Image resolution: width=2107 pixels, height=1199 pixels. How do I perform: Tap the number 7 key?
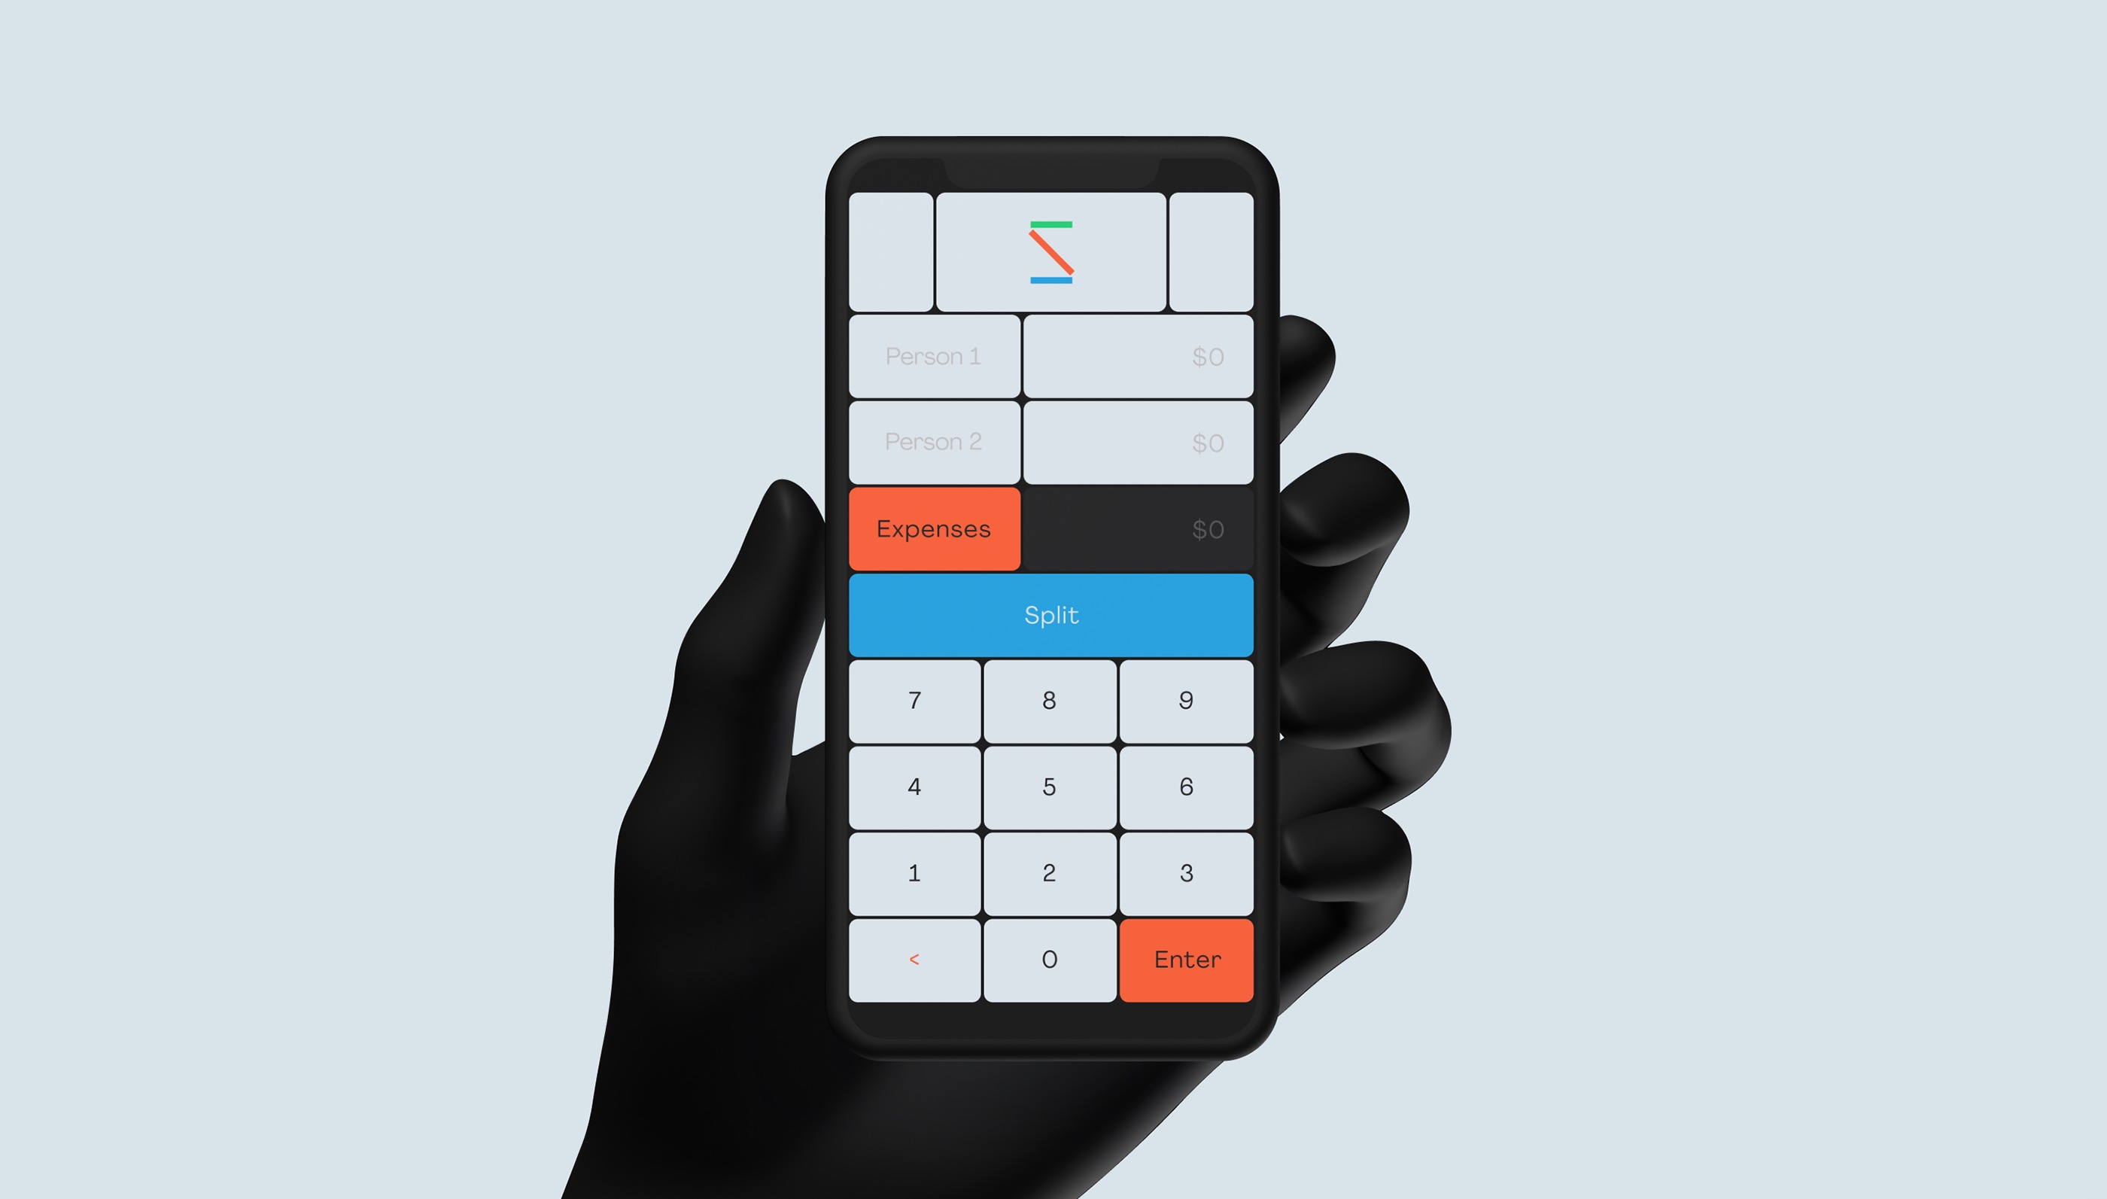[913, 699]
